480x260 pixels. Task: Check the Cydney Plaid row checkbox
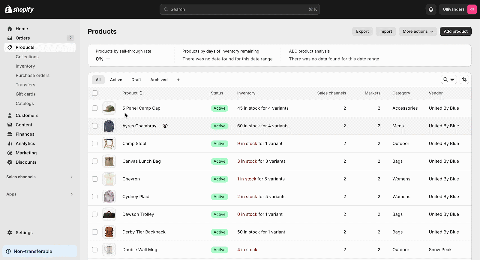tap(95, 197)
